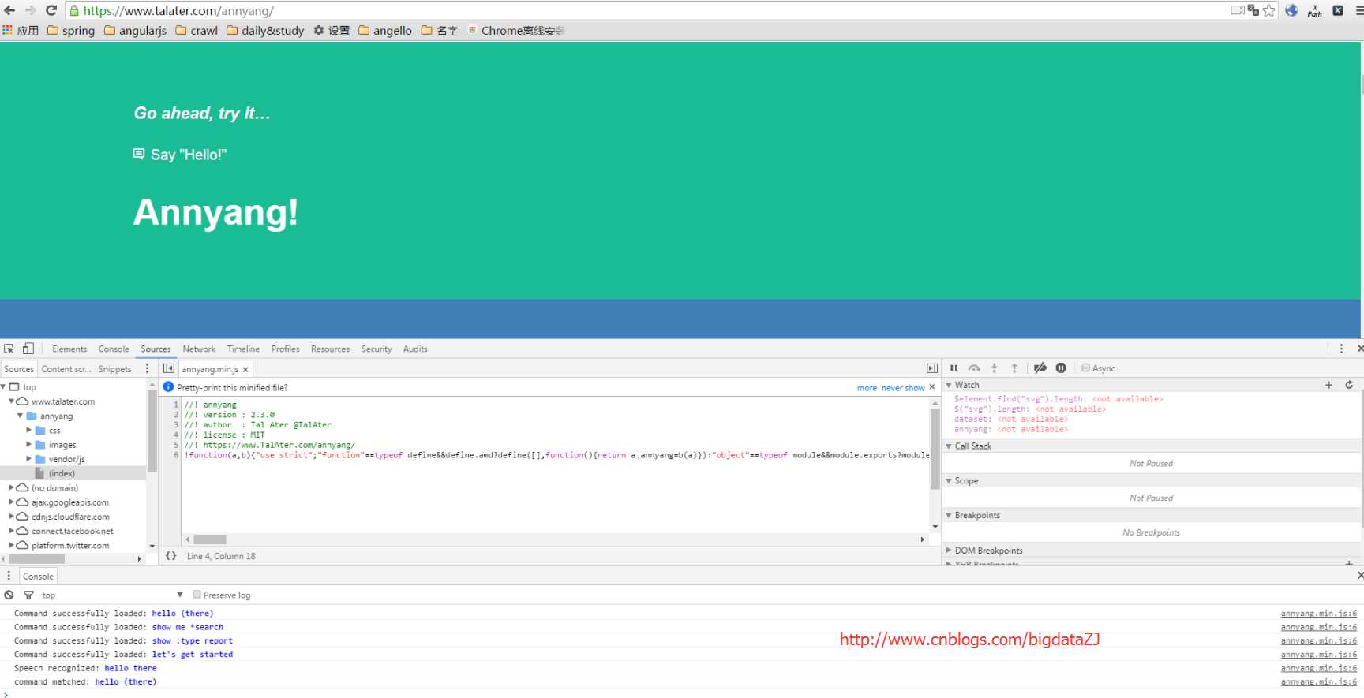Open the crawl bookmarks folder
The width and height of the screenshot is (1364, 698).
point(197,30)
